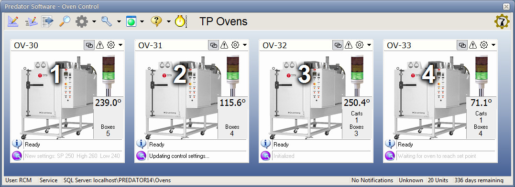The width and height of the screenshot is (515, 187).
Task: Click the list with ruler icon
Action: (31, 21)
